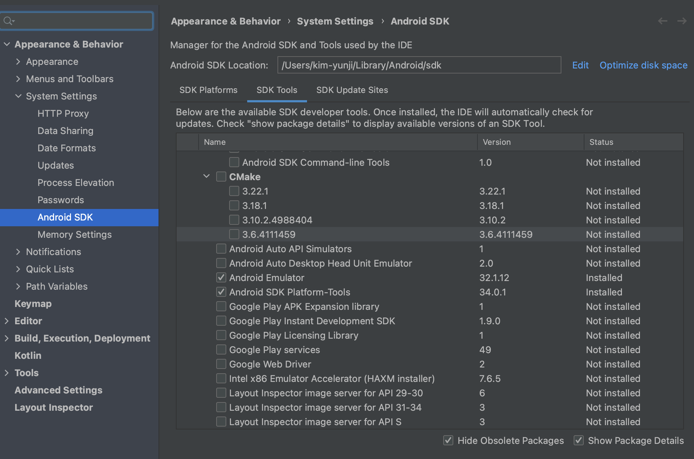The width and height of the screenshot is (694, 459).
Task: Open Passwords settings page
Action: tap(61, 200)
